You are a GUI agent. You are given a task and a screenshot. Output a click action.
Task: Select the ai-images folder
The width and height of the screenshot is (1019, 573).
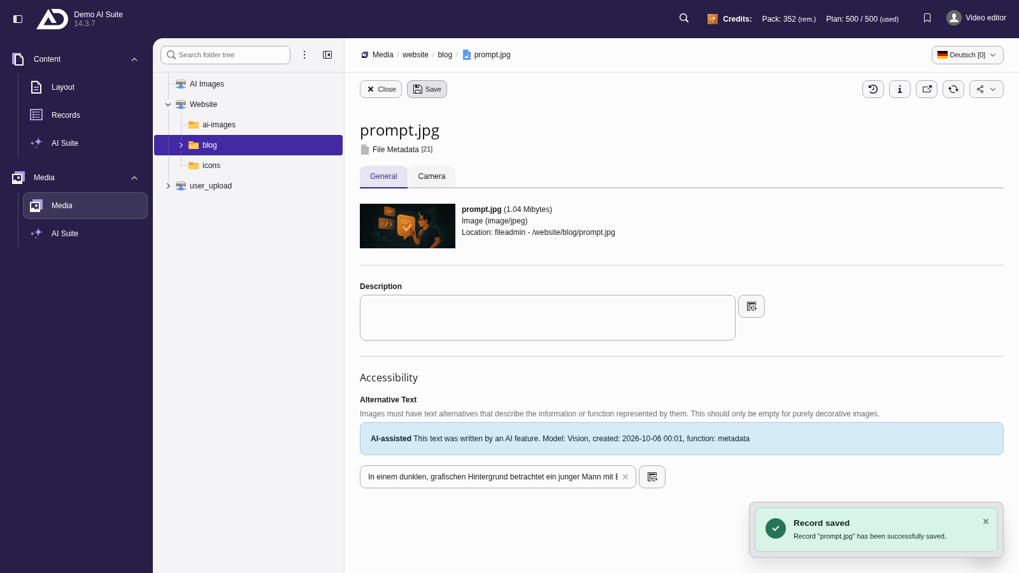218,125
